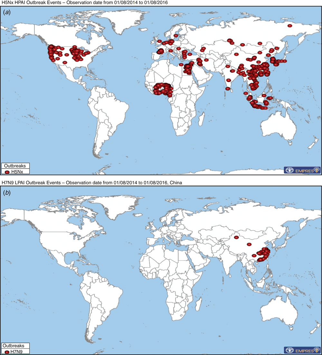322x355 pixels.
Task: Click the northernmost Scandinavian outbreak marker, map (a)
Action: click(x=176, y=36)
